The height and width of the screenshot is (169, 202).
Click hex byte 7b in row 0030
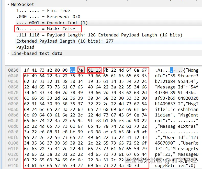pos(106,70)
